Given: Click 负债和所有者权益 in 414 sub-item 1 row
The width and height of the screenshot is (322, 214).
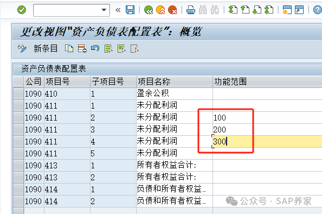Looking at the screenshot, I should 175,189.
